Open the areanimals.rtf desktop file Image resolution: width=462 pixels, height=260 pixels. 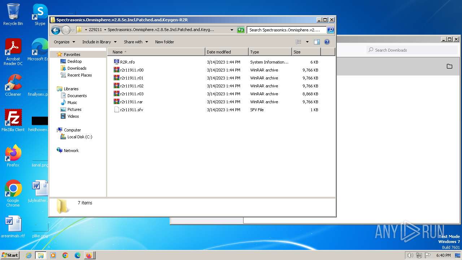[13, 227]
